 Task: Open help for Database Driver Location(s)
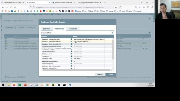click(x=71, y=44)
